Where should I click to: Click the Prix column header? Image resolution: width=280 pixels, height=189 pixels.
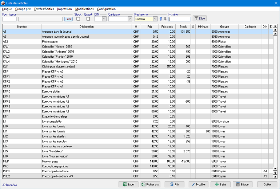coord(149,26)
